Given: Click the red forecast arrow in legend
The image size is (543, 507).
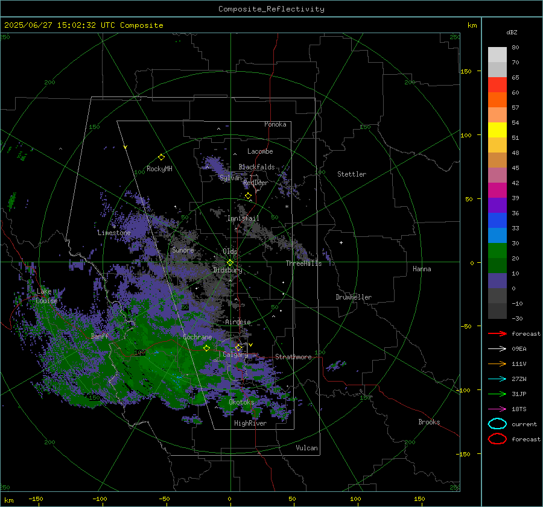Looking at the screenshot, I should (x=497, y=333).
